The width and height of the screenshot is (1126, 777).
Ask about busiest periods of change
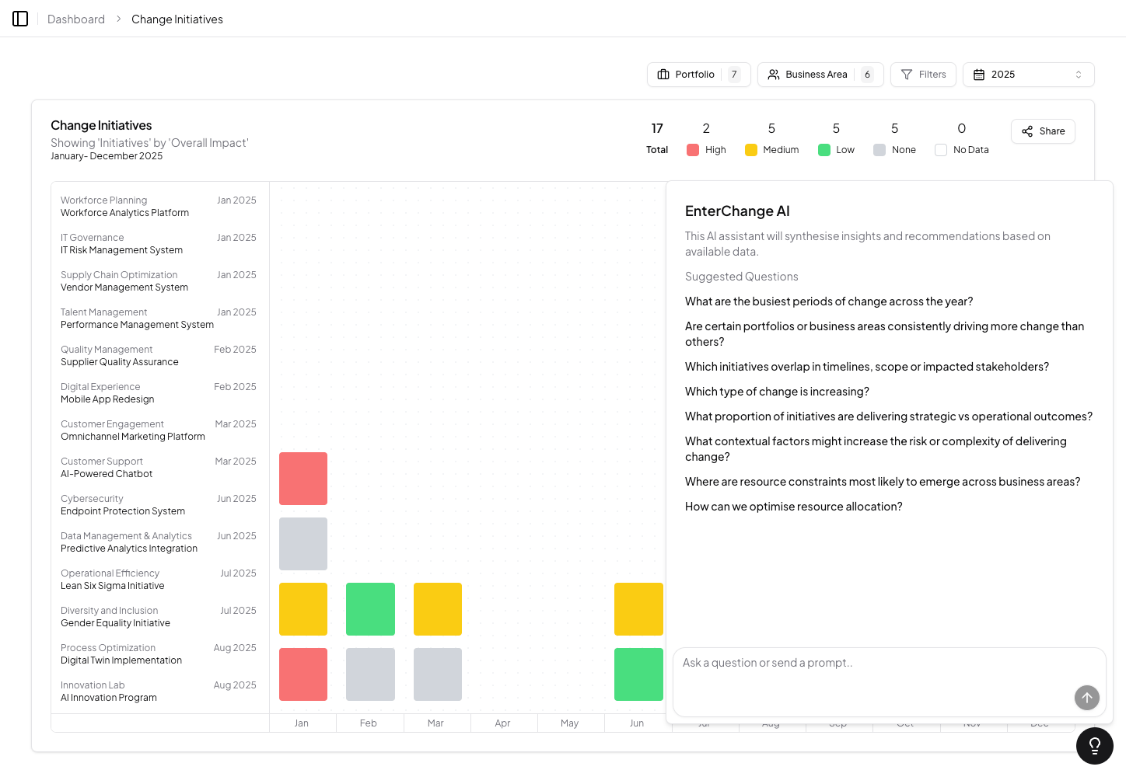(829, 301)
